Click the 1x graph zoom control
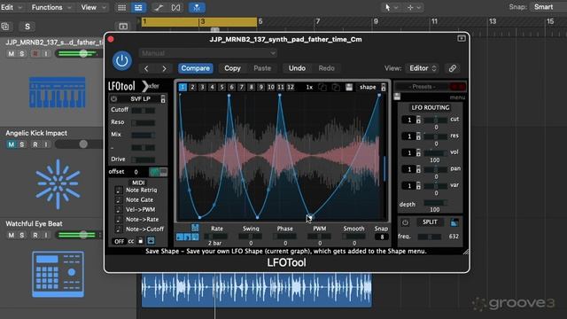This screenshot has height=319, width=567. point(309,87)
